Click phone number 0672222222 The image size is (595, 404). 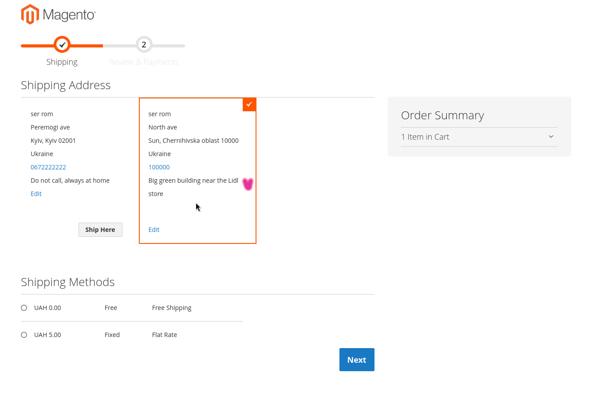tap(48, 167)
